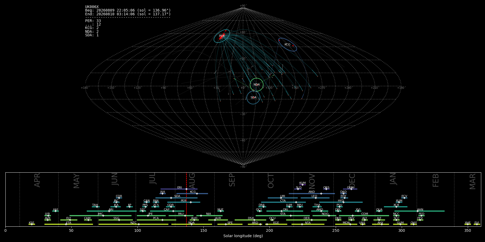Select the 'NDA: 2' count in legend
The image size is (485, 242).
tap(92, 31)
